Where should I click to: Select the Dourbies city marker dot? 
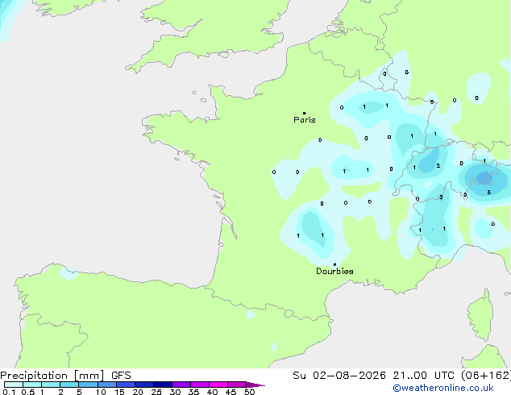334,264
